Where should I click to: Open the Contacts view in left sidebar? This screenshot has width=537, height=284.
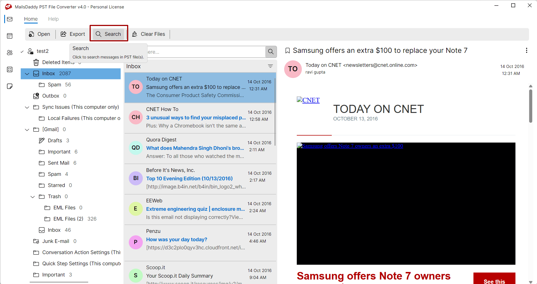[10, 53]
